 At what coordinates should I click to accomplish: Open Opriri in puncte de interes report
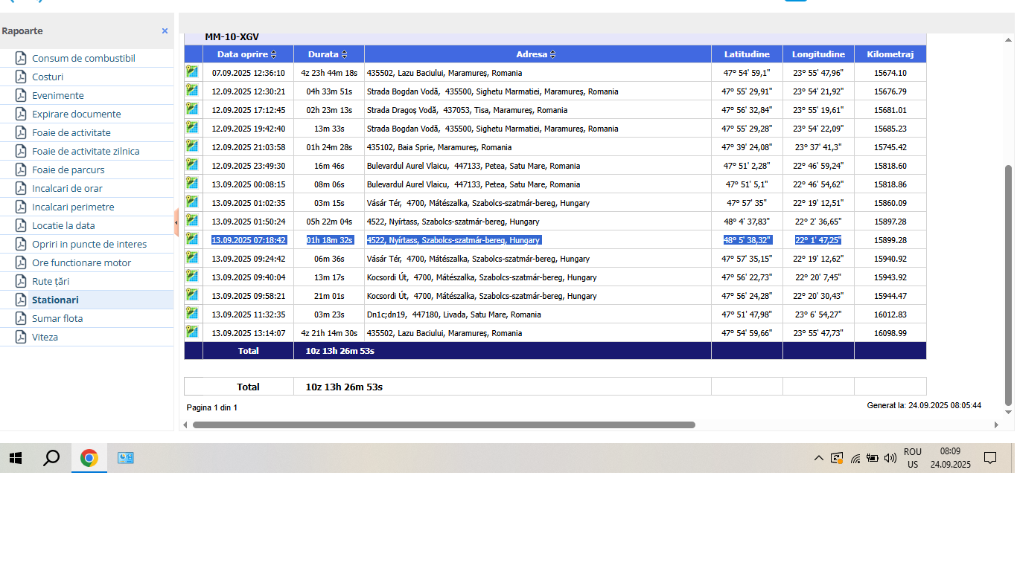pyautogui.click(x=89, y=244)
